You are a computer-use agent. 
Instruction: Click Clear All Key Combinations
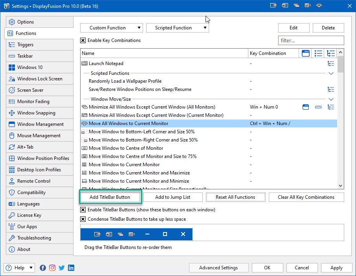click(306, 197)
